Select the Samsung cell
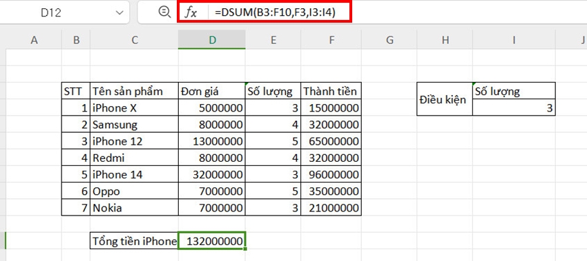 point(135,125)
